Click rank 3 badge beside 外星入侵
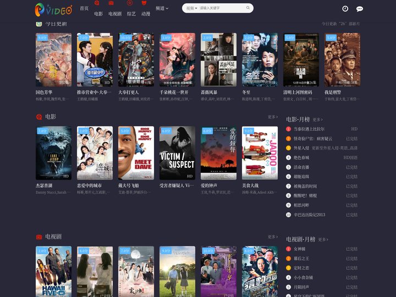 click(x=288, y=148)
